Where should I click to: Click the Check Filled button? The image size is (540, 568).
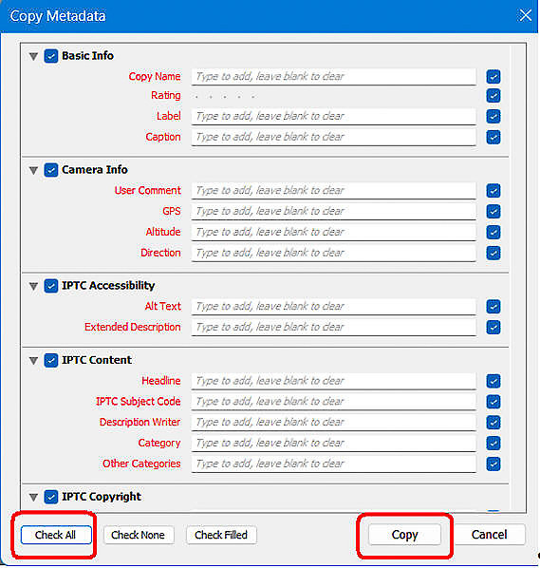(221, 535)
